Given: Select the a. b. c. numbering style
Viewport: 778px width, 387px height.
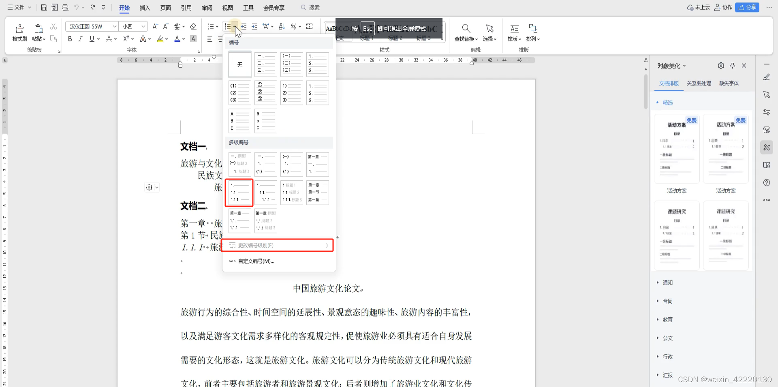Looking at the screenshot, I should click(x=266, y=121).
